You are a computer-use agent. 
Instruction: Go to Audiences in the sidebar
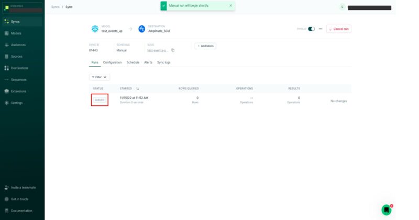point(18,45)
